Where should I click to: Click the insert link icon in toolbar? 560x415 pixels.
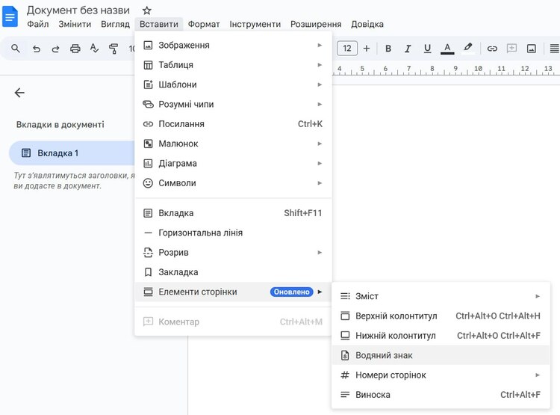pyautogui.click(x=492, y=49)
